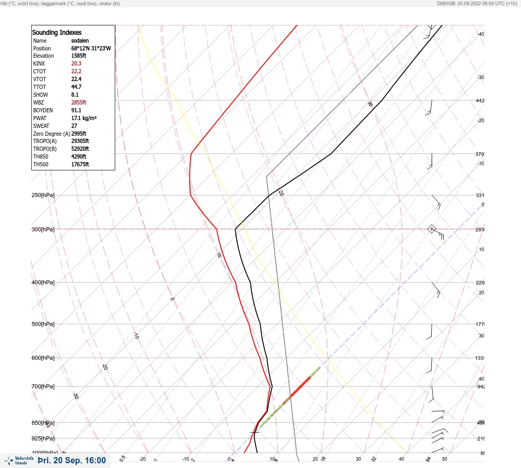Click the KINX value 20.3

(76, 63)
